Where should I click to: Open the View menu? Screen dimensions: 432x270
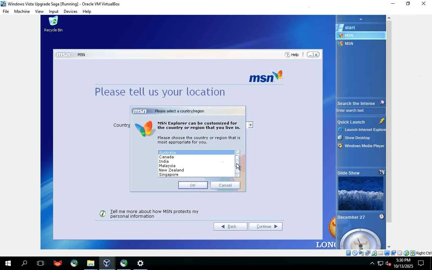click(39, 11)
